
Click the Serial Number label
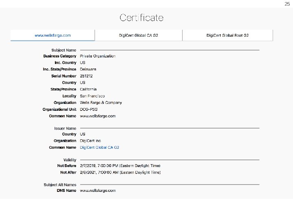64,76
